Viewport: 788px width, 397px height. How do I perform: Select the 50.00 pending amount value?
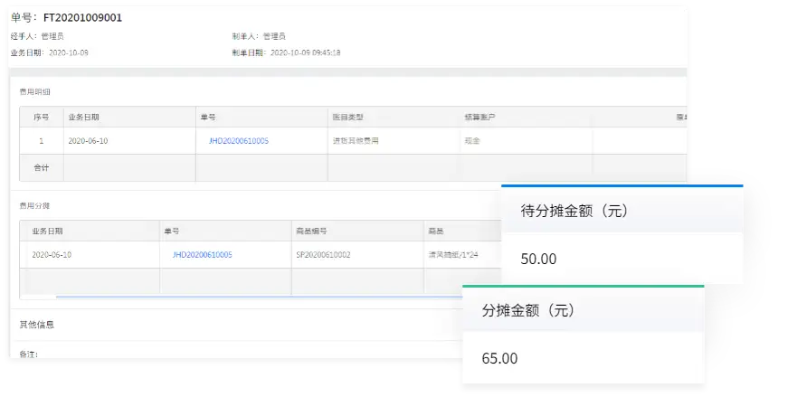click(x=538, y=260)
